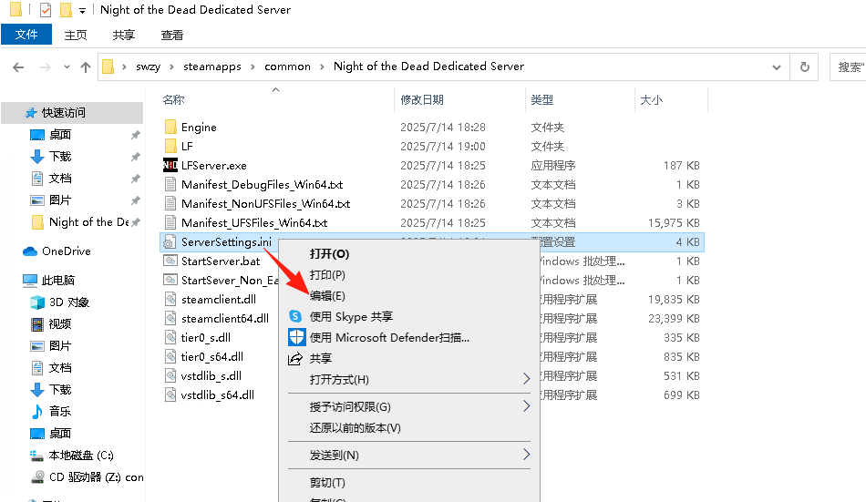Open the quick access toolbar dropdown arrow
The width and height of the screenshot is (866, 502).
coord(82,11)
